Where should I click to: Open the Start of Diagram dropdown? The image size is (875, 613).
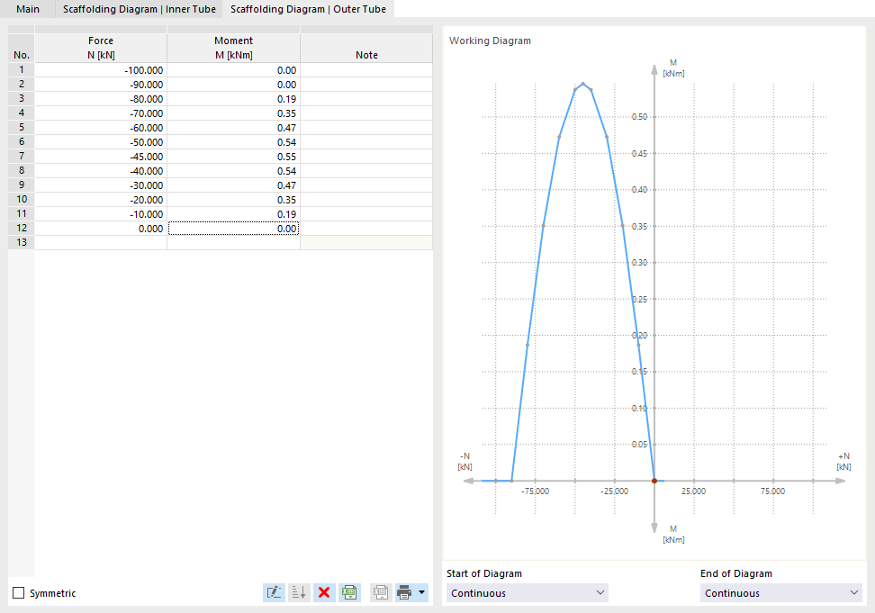(x=528, y=593)
